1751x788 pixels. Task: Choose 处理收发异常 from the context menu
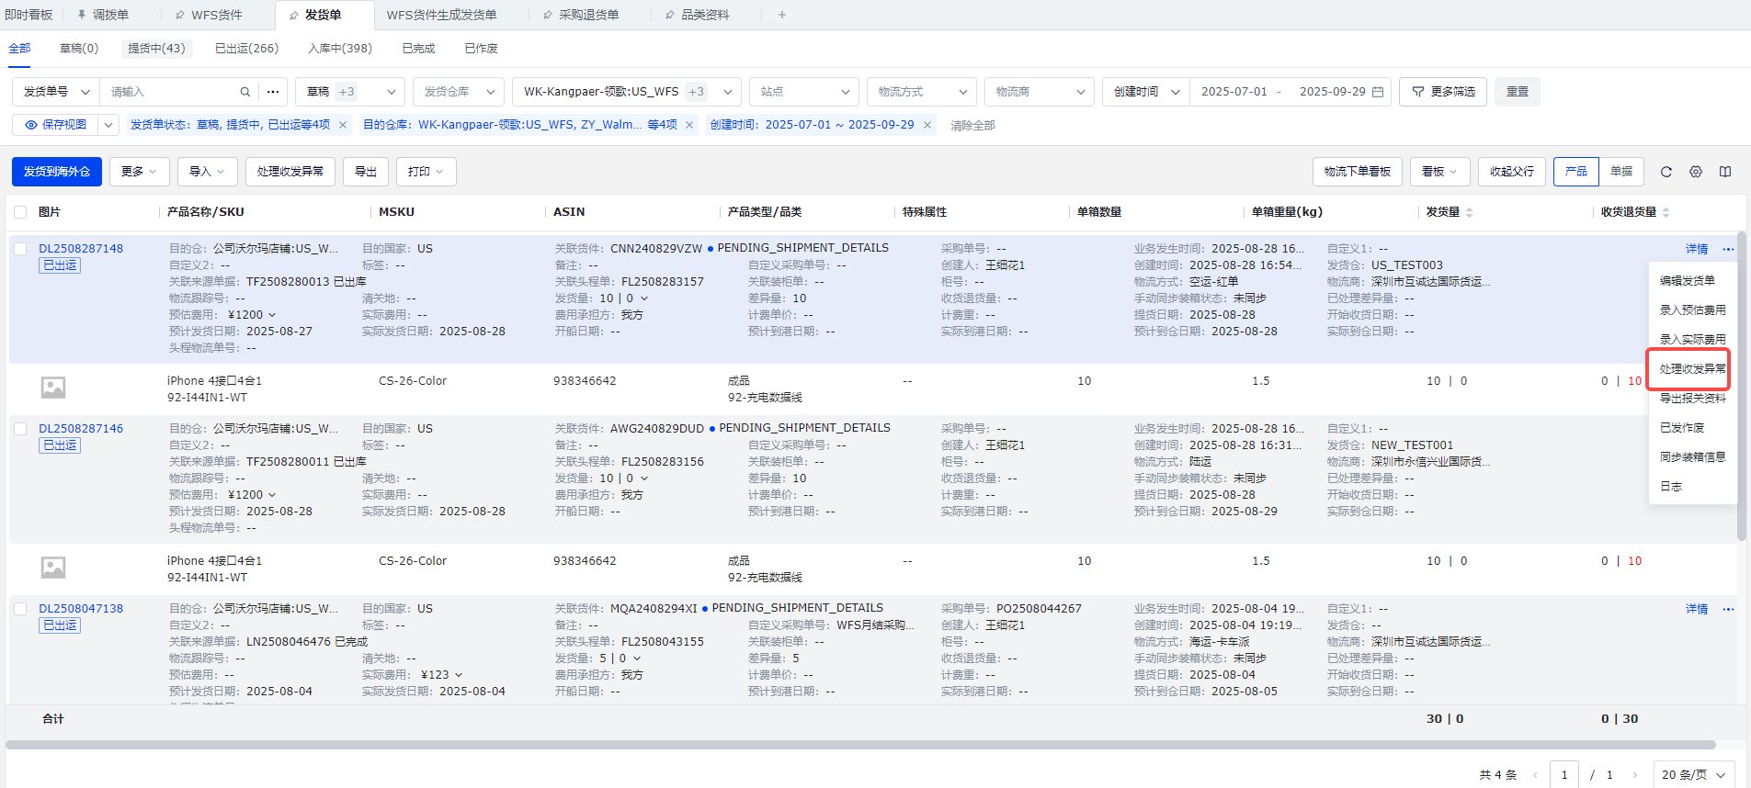[1691, 369]
